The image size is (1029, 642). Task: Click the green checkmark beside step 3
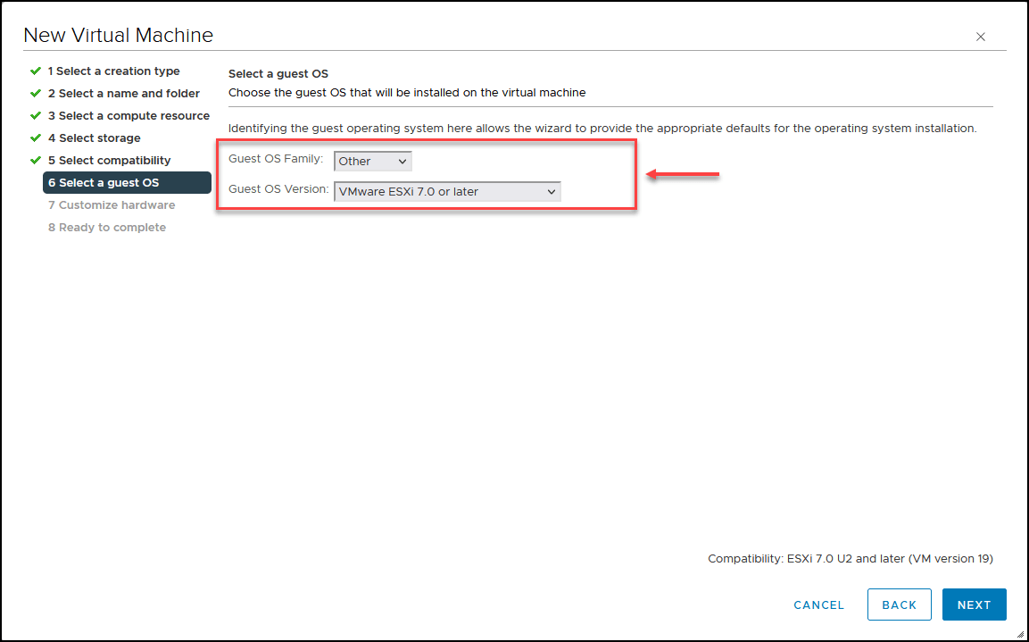pos(36,115)
